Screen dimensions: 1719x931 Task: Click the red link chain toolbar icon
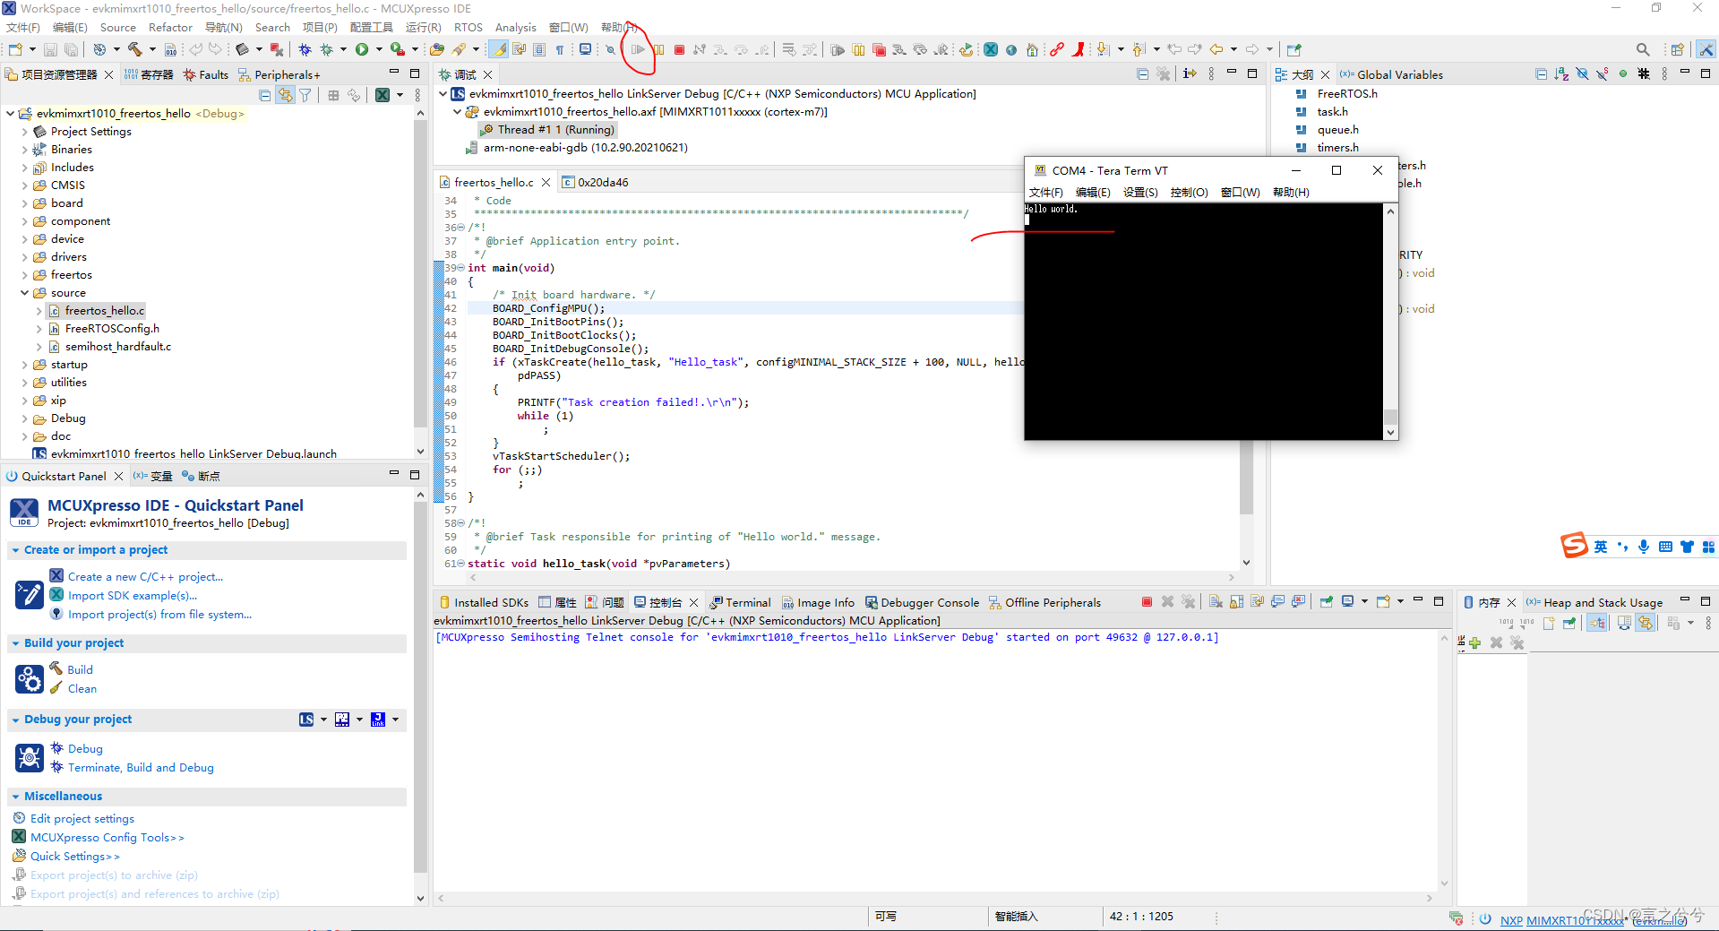[x=1057, y=49]
